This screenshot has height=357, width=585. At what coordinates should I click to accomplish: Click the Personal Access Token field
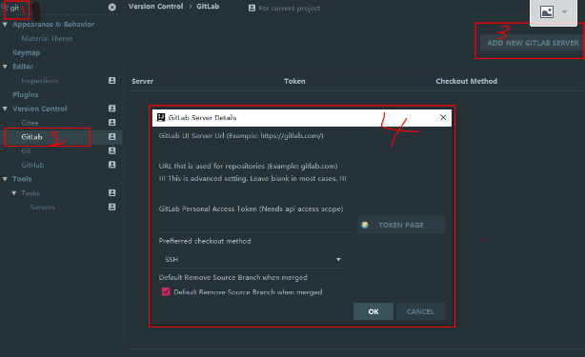click(255, 225)
